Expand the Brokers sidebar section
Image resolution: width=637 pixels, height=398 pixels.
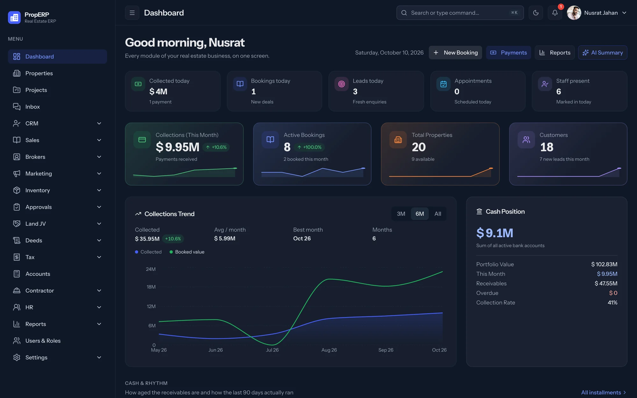pos(57,157)
